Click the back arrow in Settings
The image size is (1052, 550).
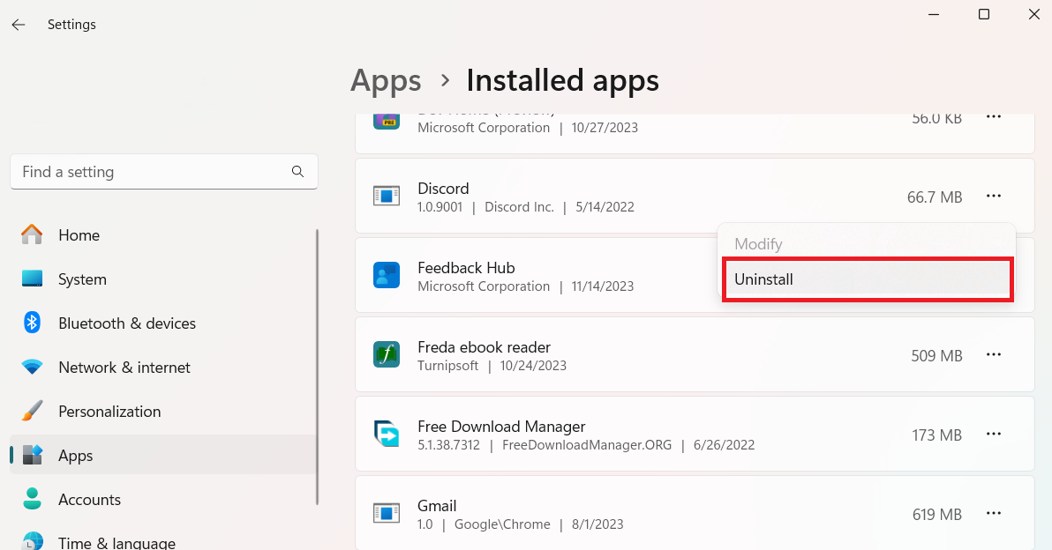click(19, 24)
